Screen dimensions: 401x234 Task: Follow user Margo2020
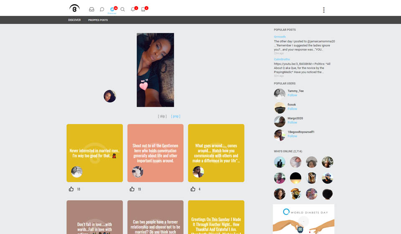[x=292, y=123]
